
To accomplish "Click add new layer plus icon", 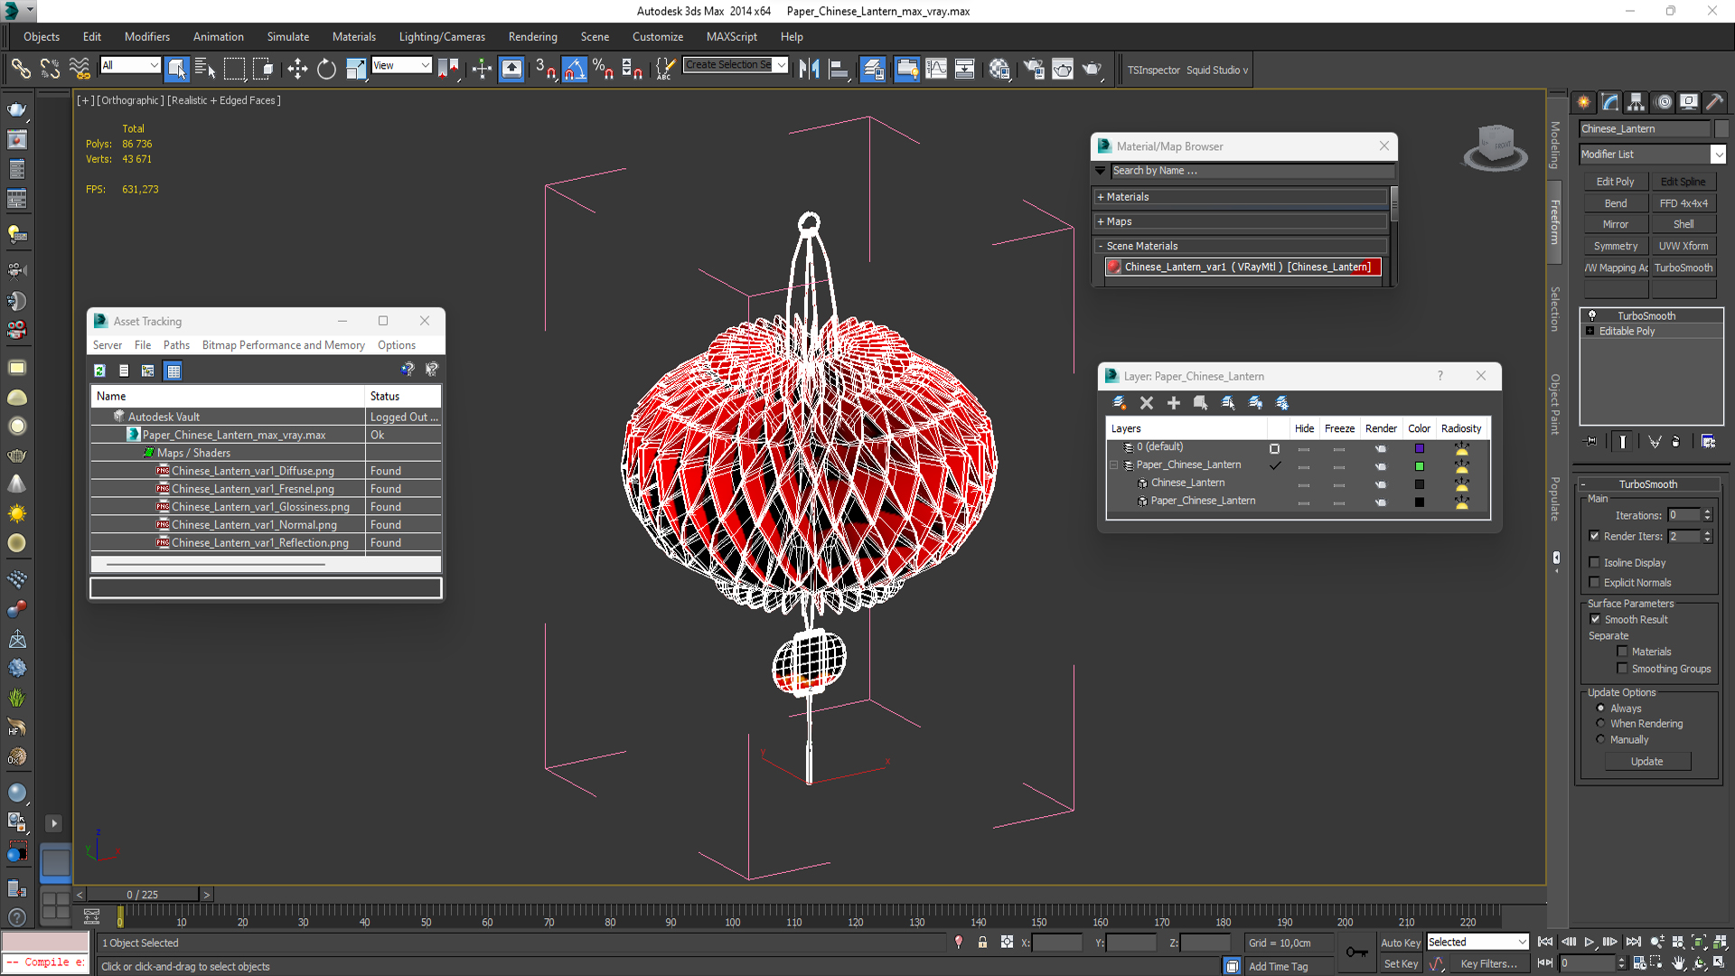I will point(1173,403).
